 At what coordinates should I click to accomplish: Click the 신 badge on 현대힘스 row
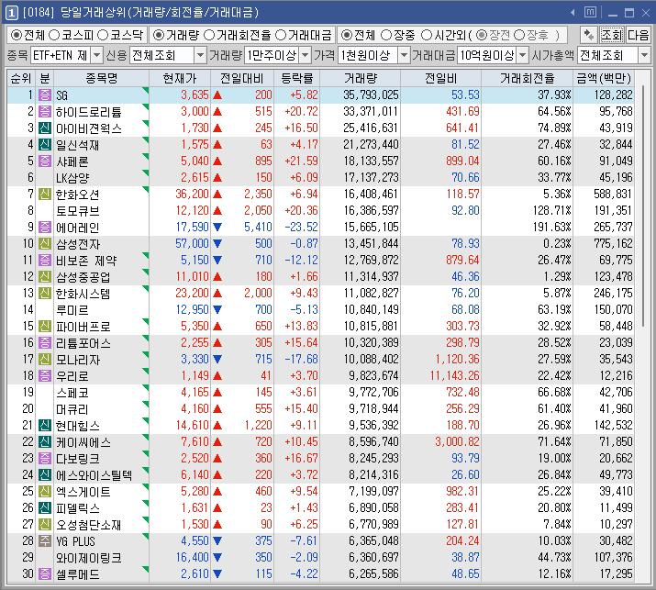tap(45, 426)
